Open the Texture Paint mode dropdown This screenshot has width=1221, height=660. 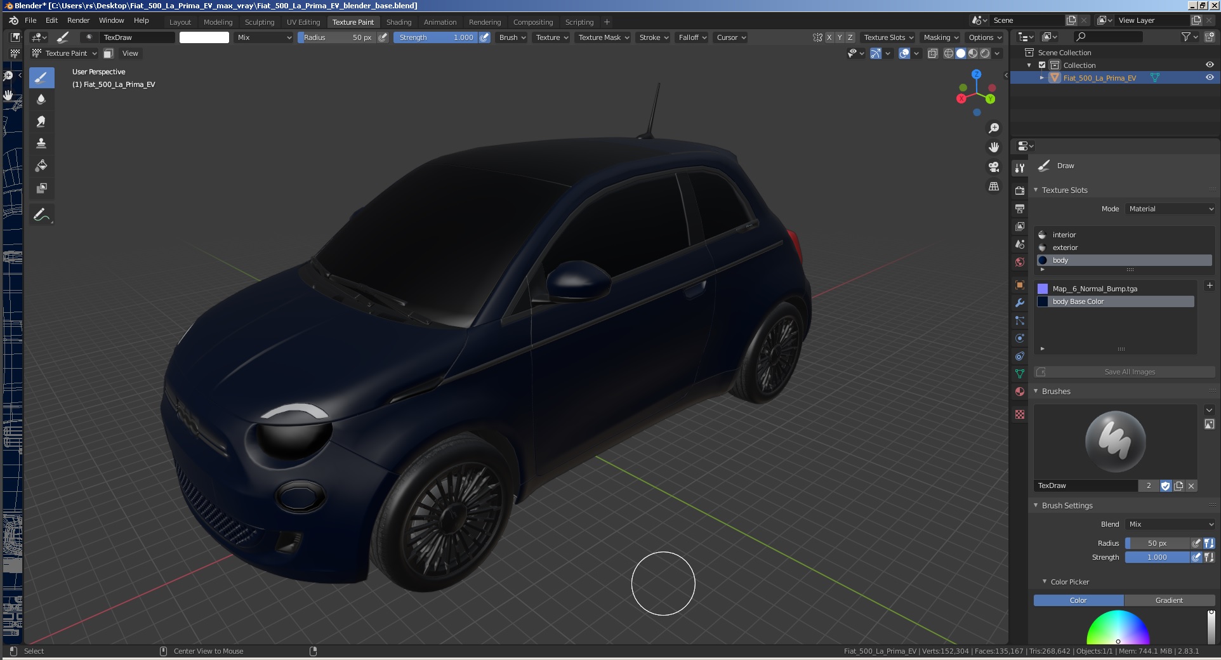pos(65,53)
